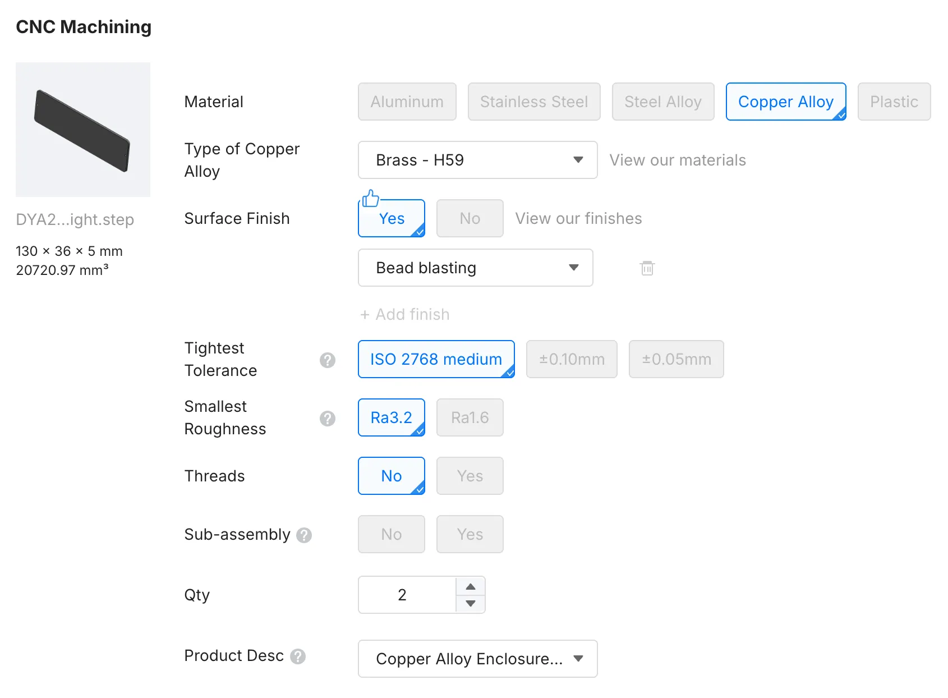Viewport: 948px width, 698px height.
Task: Open the View our materials link
Action: coord(678,160)
